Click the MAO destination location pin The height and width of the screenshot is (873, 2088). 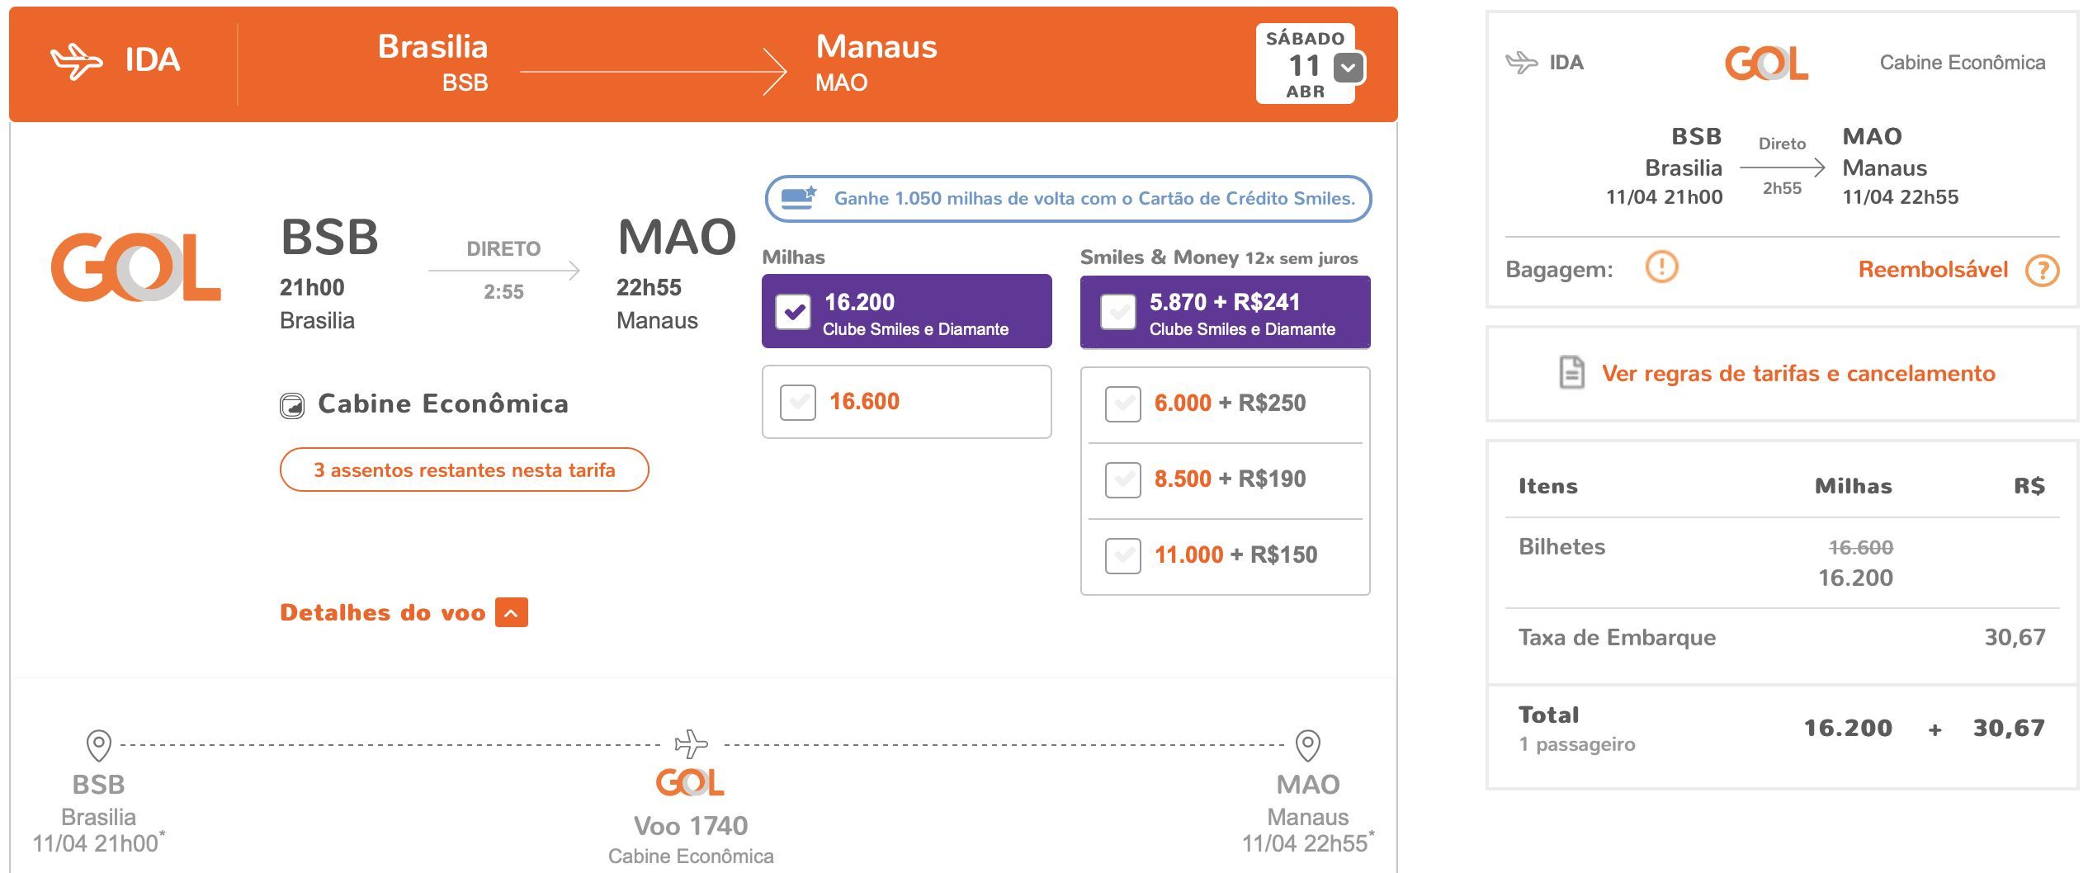click(x=1307, y=745)
